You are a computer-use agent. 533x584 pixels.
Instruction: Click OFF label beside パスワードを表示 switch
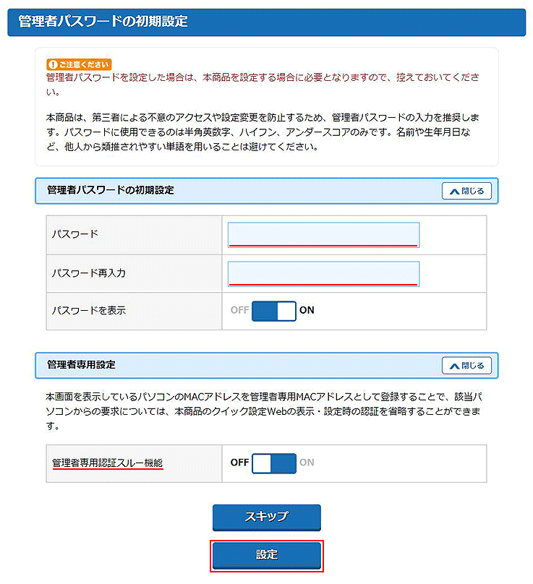coord(239,311)
